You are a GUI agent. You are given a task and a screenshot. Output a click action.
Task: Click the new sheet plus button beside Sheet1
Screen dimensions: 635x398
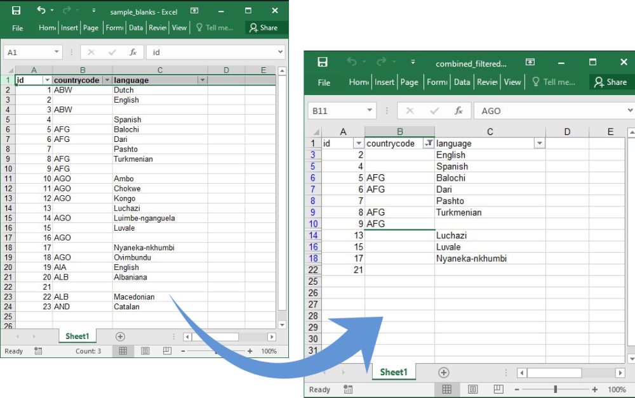point(444,372)
